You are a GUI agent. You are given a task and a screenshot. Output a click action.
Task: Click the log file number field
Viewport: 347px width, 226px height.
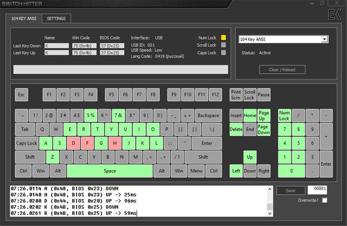317,190
